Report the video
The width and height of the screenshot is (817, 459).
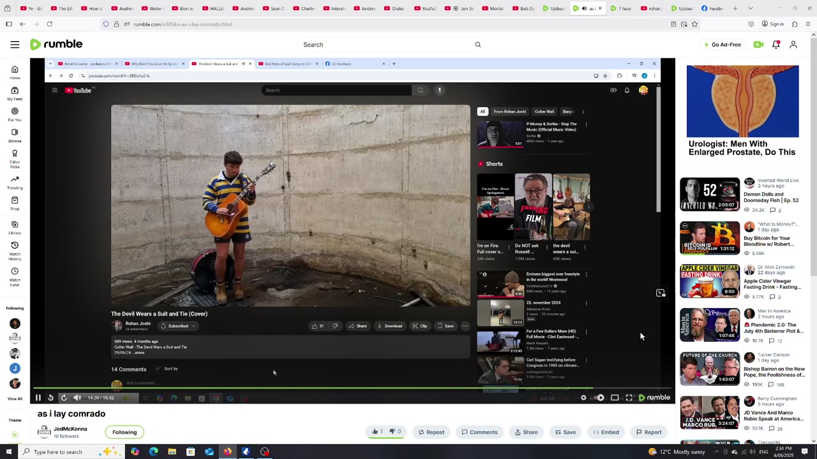coord(648,432)
